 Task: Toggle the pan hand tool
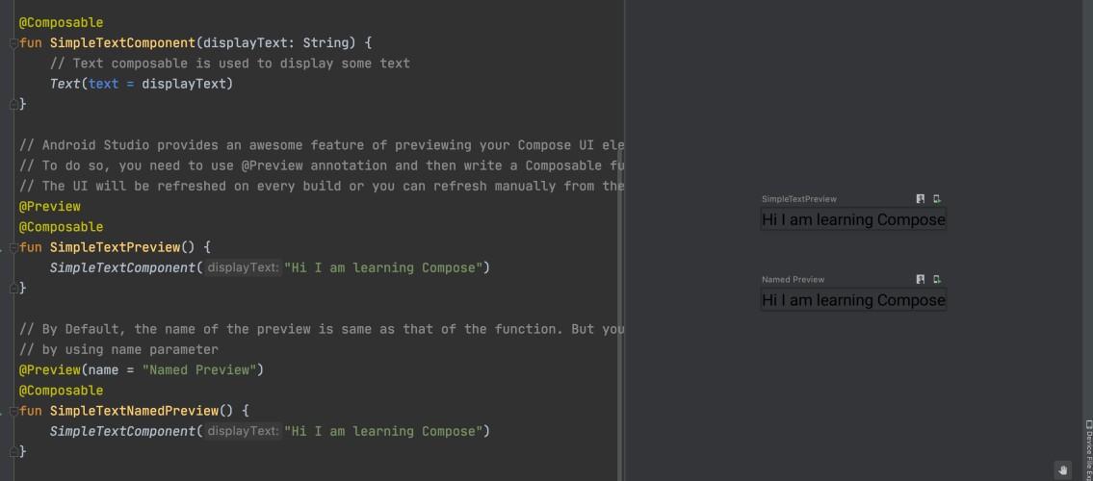point(1062,469)
